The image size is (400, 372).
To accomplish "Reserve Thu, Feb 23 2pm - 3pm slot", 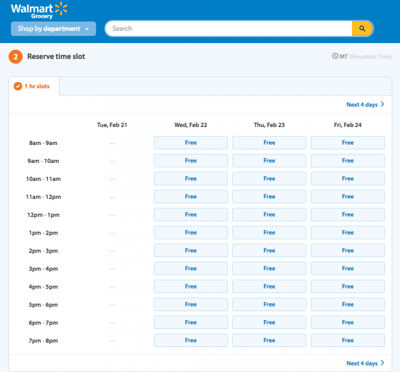I will click(x=269, y=250).
